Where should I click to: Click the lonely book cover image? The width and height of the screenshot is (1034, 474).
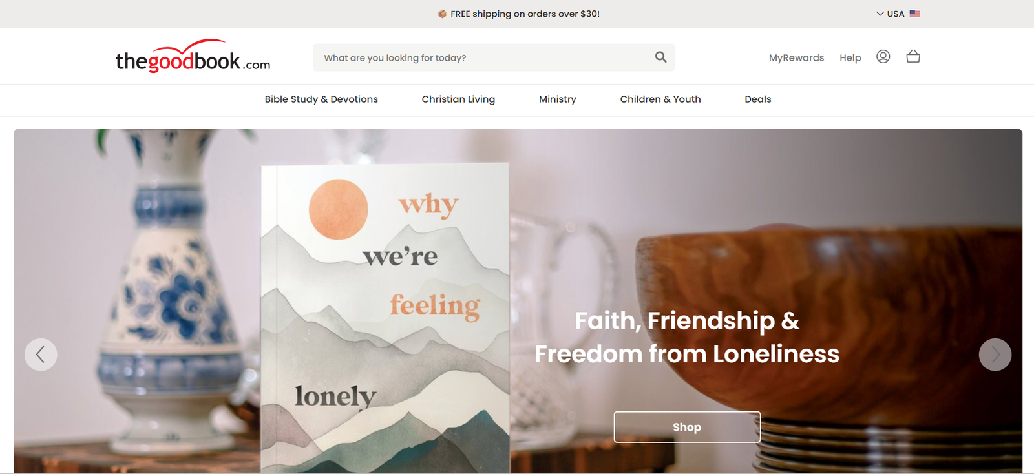[x=385, y=318]
